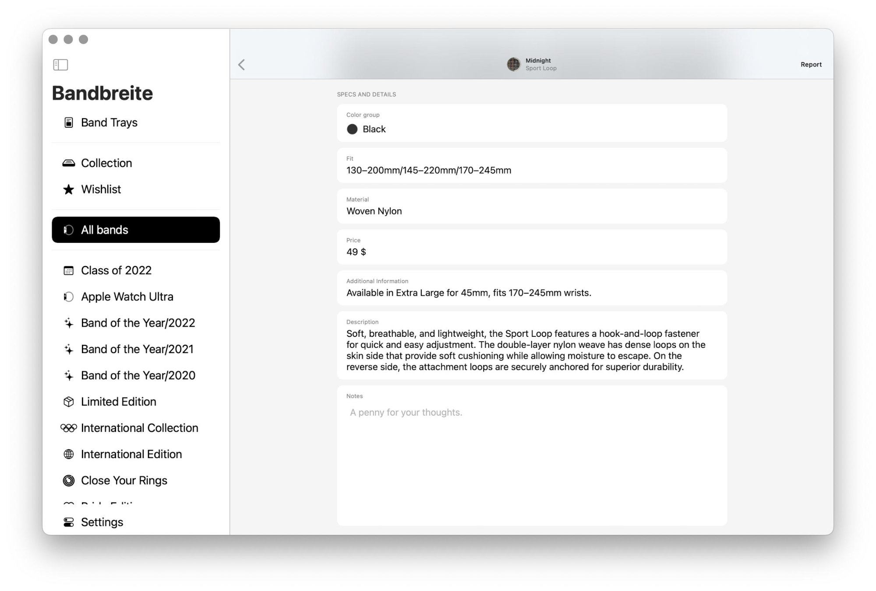The image size is (876, 591).
Task: Click the Limited Edition box icon
Action: 69,402
